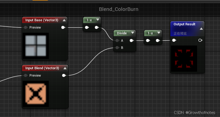Click Divide node A input pin
This screenshot has height=117, width=220.
117,41
